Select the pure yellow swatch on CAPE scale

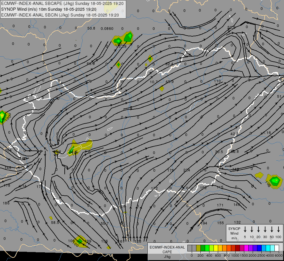(x=216, y=248)
